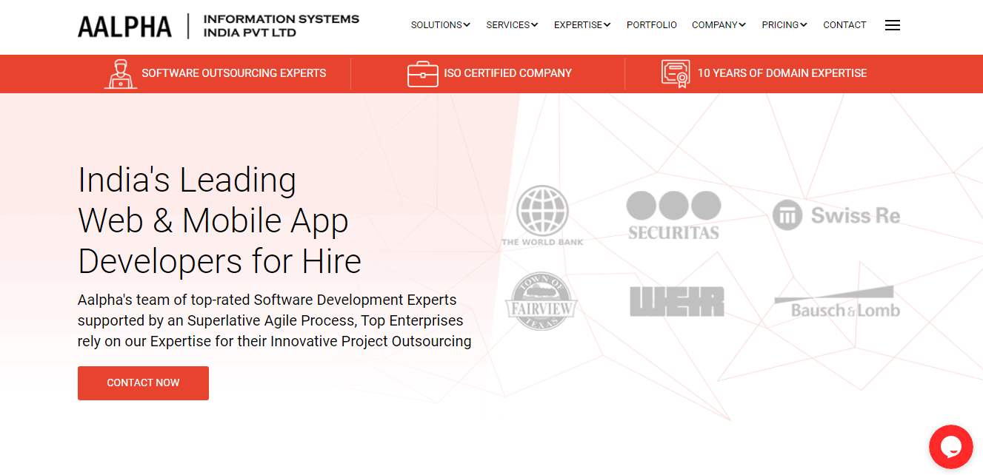Click '10 Years of Domain Expertise' text
Screen dimensions: 983x475
click(782, 73)
